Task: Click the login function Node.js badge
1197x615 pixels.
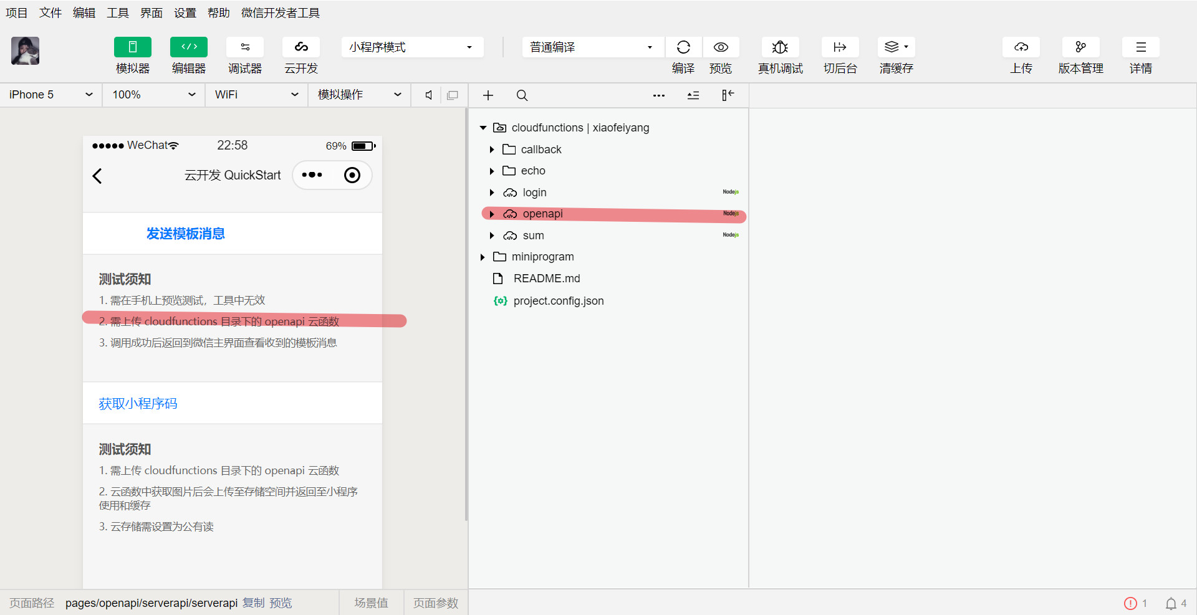Action: [731, 192]
